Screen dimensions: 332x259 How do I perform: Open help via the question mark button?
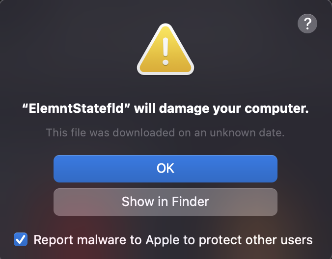(307, 23)
